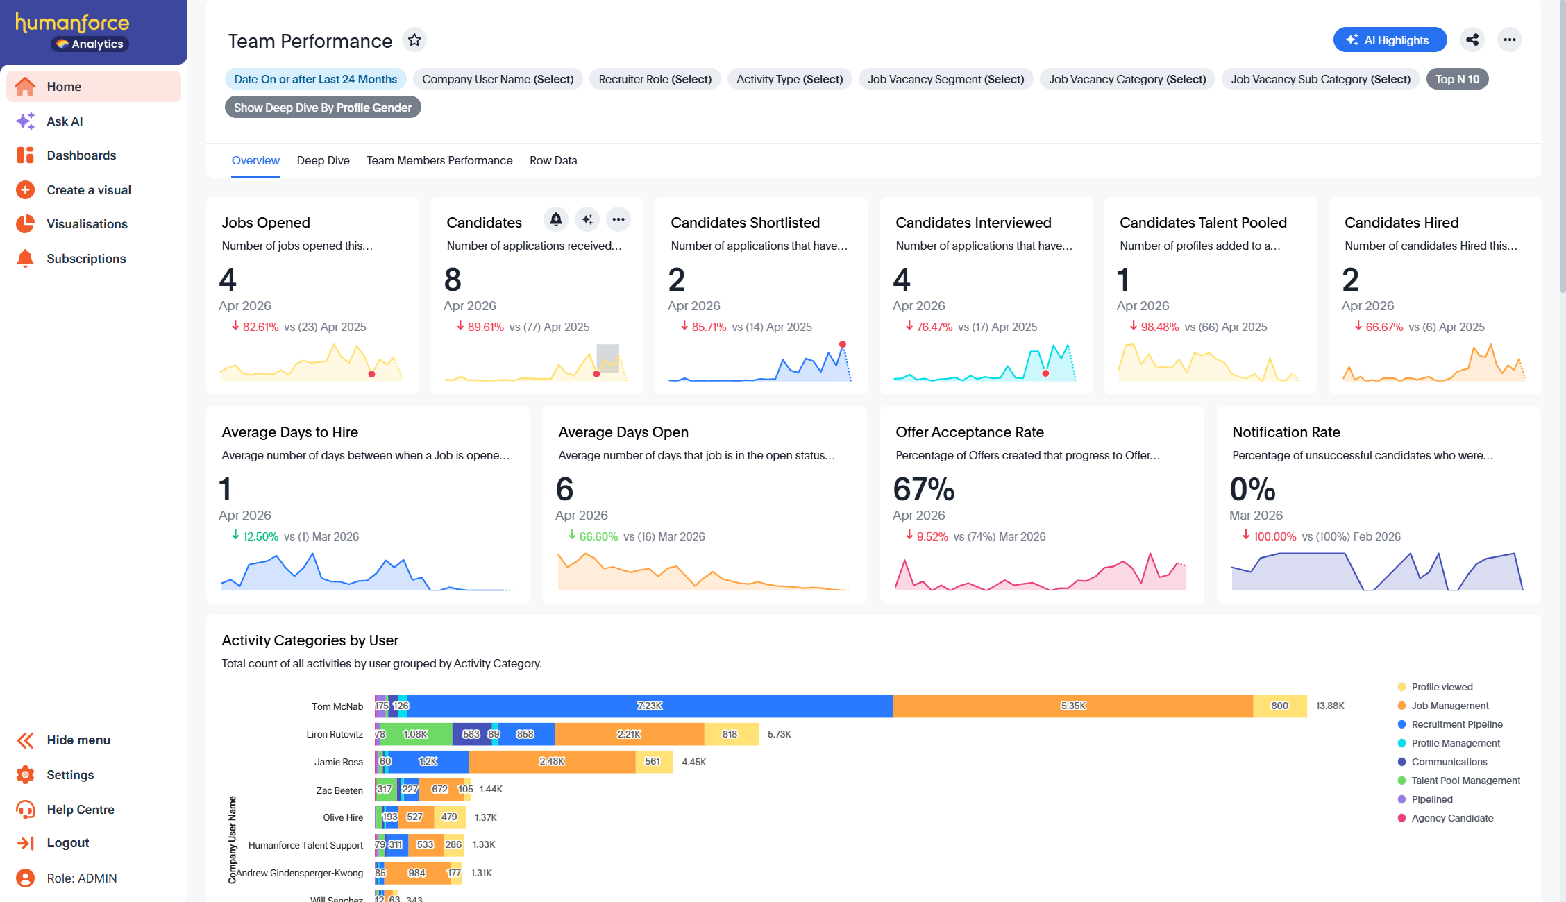Click the humanforce Analytics logo
This screenshot has width=1566, height=902.
[x=72, y=32]
